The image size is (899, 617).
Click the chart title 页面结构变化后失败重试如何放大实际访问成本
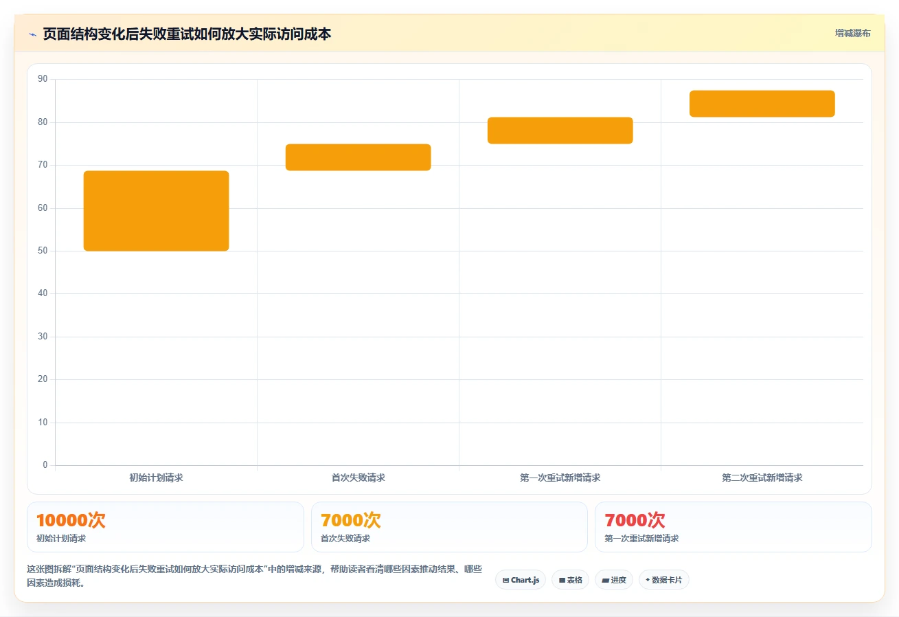click(x=187, y=34)
